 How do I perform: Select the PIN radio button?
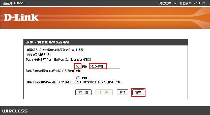[x=78, y=66]
